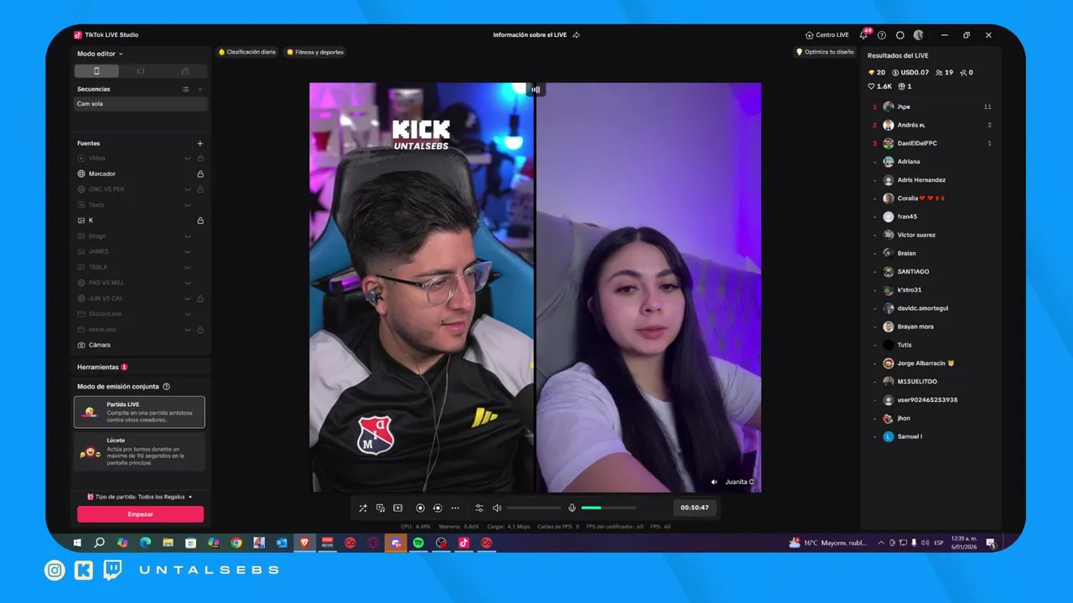Switch to the landscape layout tab
Viewport: 1073px width, 603px height.
pyautogui.click(x=140, y=71)
